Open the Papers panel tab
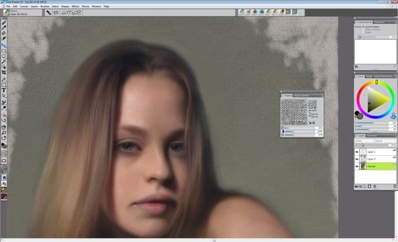398x242 pixels. tap(288, 95)
